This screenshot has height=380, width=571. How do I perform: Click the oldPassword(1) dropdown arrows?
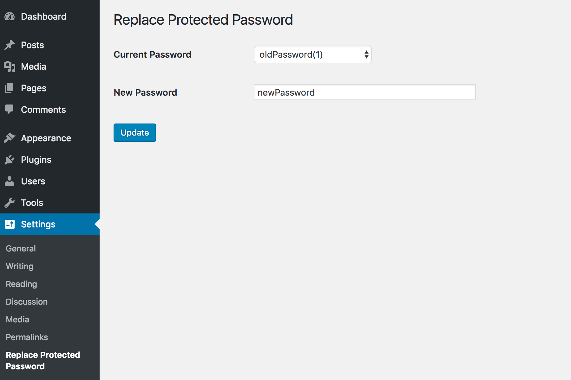[x=366, y=54]
